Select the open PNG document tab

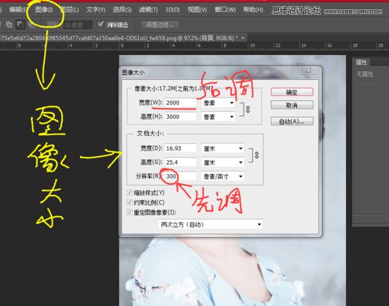point(119,38)
